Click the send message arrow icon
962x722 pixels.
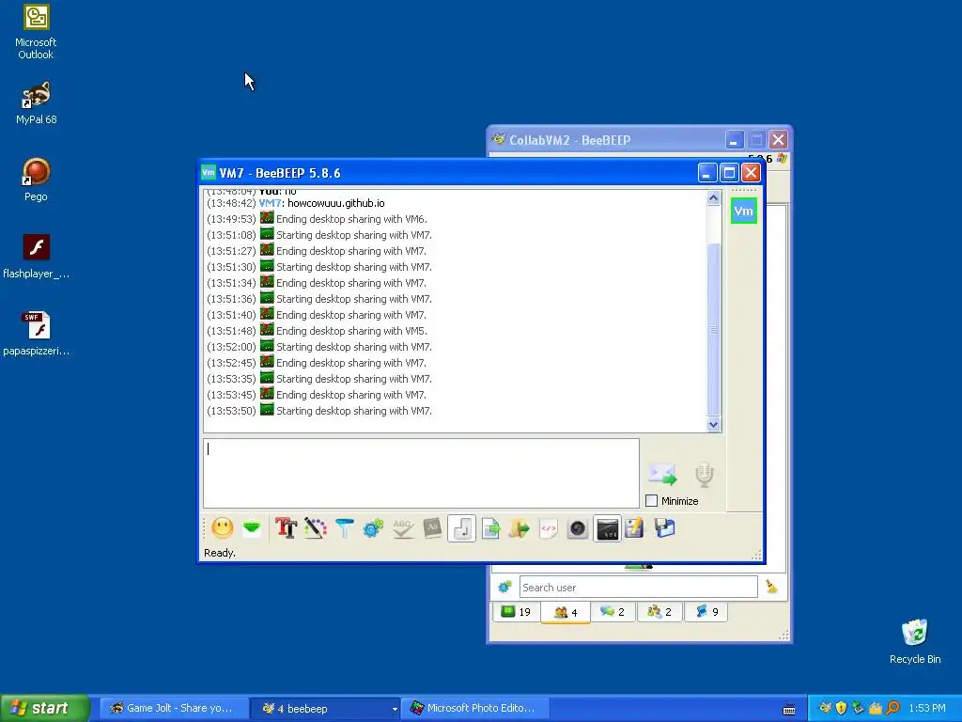point(662,474)
